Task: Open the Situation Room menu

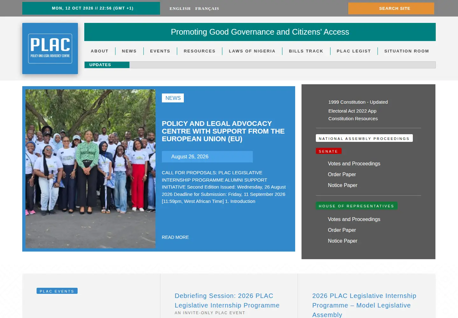Action: (406, 51)
